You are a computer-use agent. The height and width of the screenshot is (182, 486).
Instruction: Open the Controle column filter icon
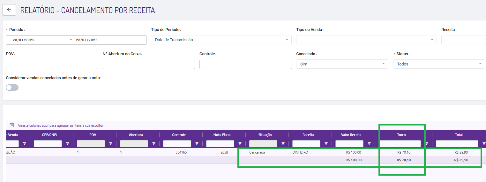coord(197,144)
